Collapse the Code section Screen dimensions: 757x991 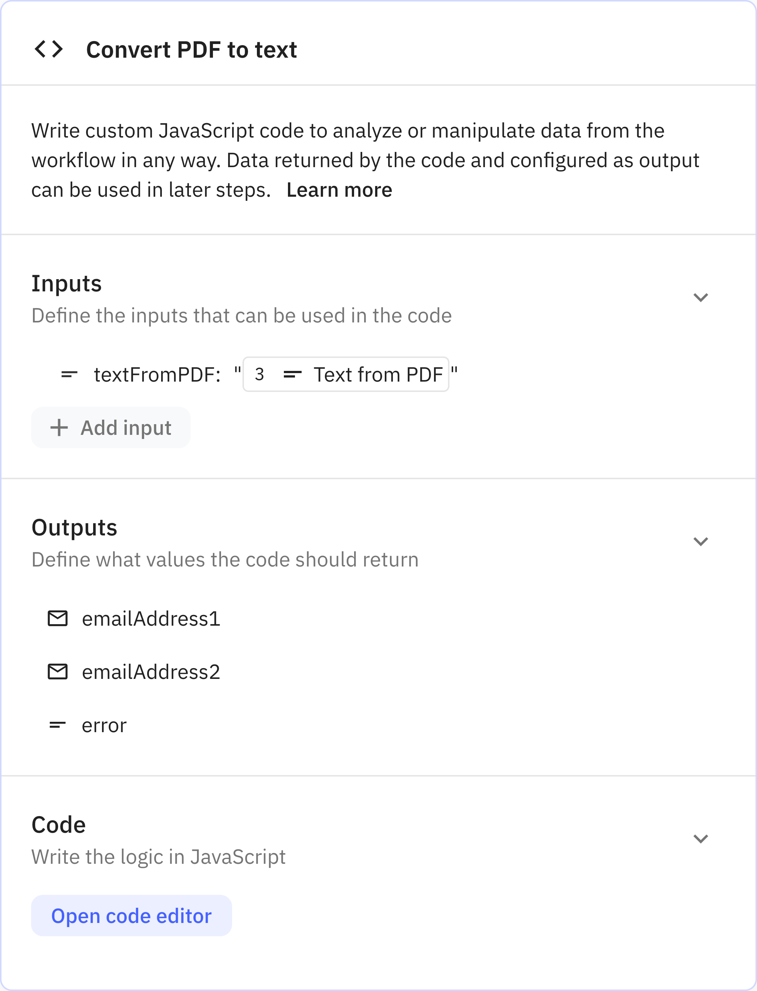click(x=701, y=839)
